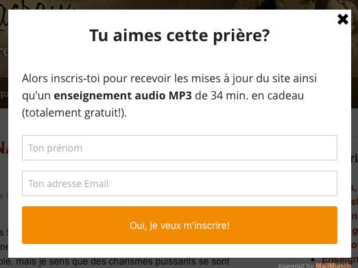Click the 'Alors inscris-toi pour recevoir' paragraph
Viewport: 358px width, 268px height.
tap(169, 95)
